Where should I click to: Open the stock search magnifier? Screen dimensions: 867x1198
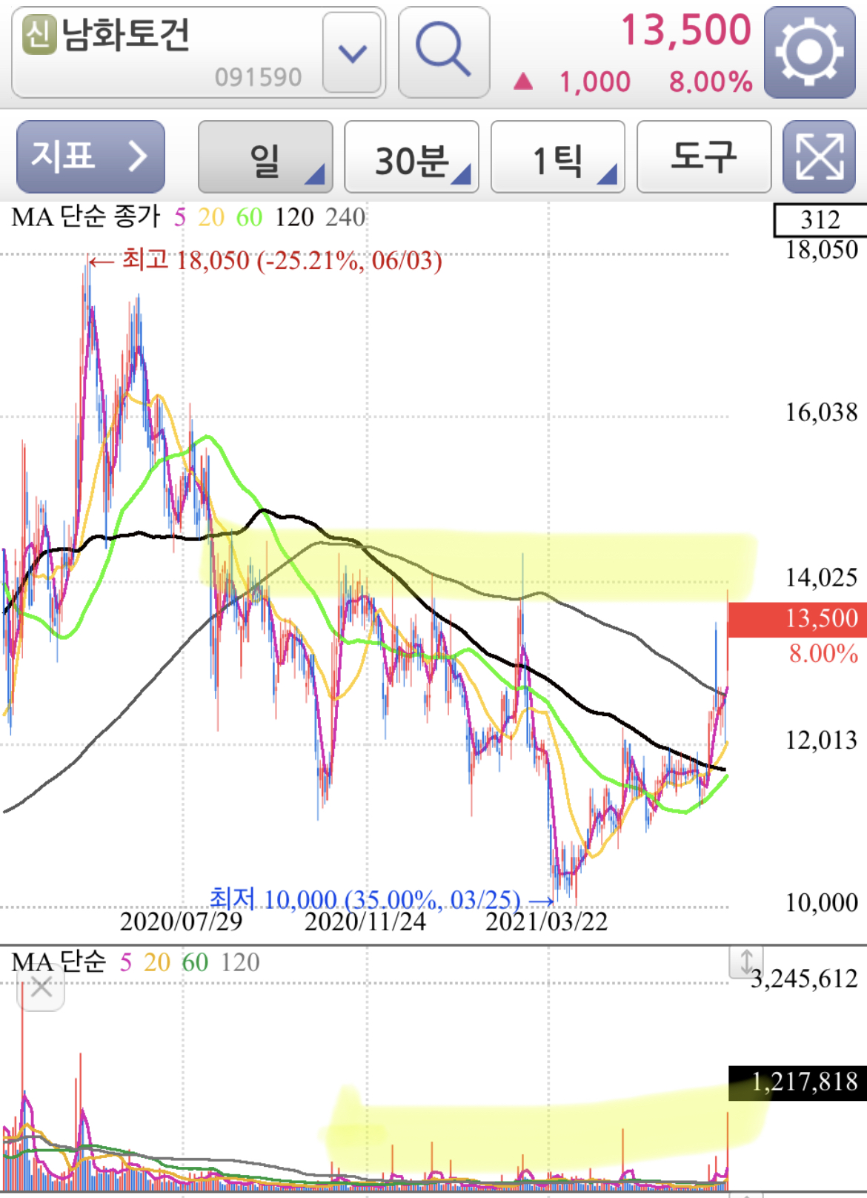pyautogui.click(x=444, y=52)
